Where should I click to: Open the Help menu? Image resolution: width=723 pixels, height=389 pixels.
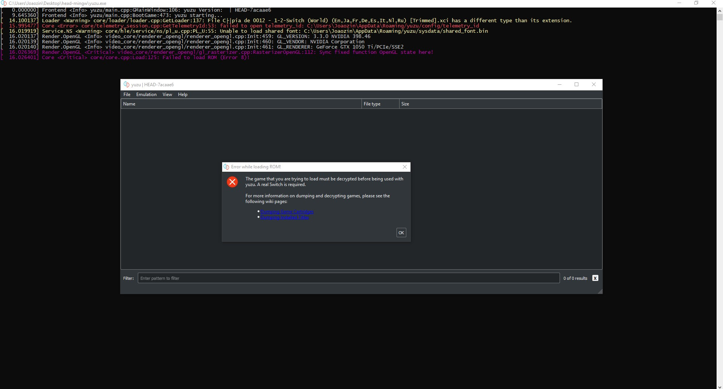click(183, 94)
